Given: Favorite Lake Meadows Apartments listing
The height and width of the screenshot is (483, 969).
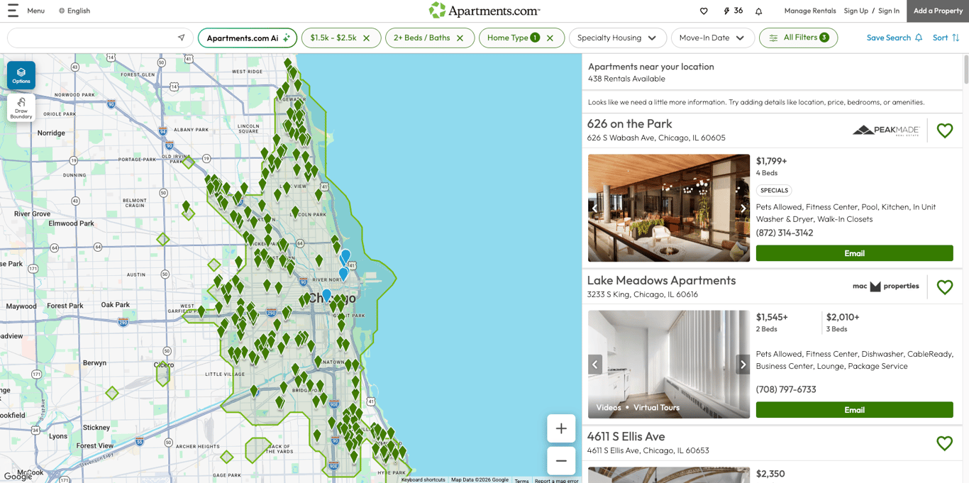Looking at the screenshot, I should point(945,287).
